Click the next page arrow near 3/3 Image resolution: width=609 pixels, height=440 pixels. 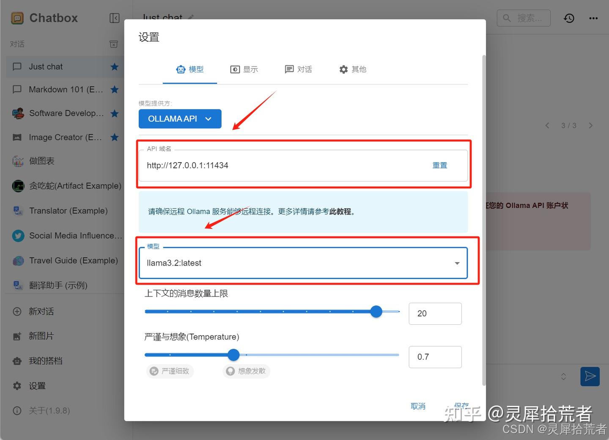point(590,125)
